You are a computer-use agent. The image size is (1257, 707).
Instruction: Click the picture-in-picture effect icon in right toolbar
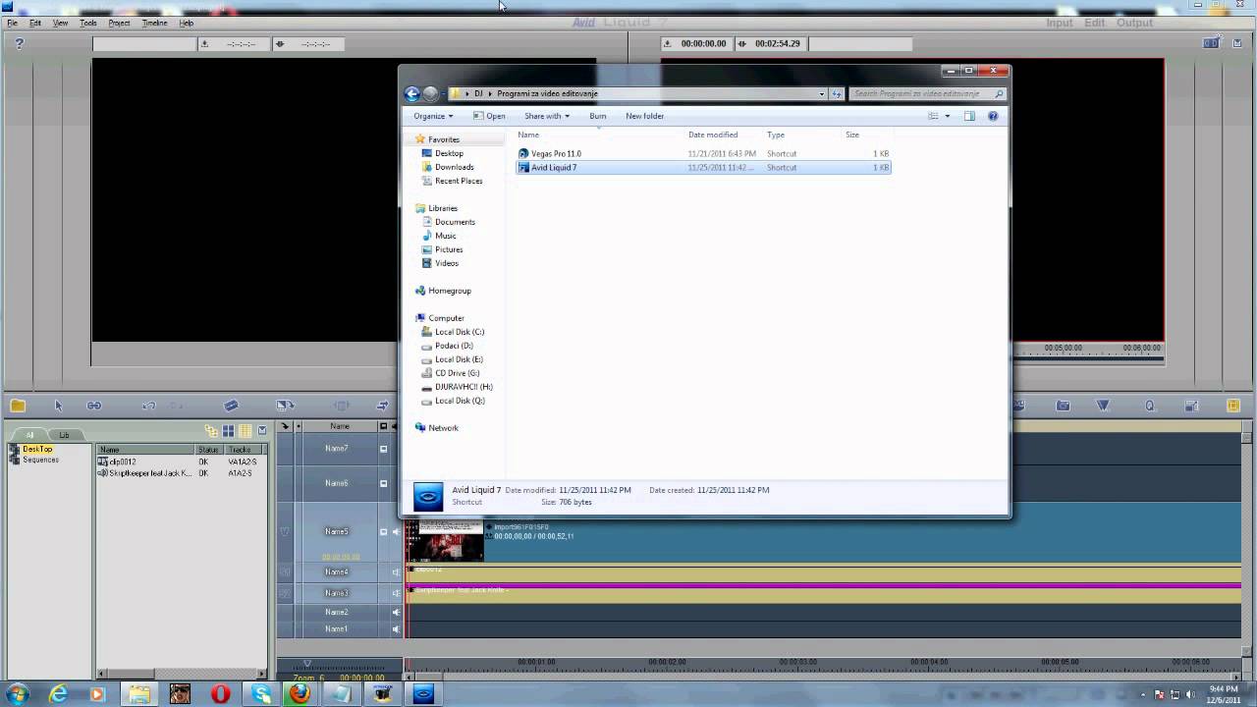click(1191, 406)
